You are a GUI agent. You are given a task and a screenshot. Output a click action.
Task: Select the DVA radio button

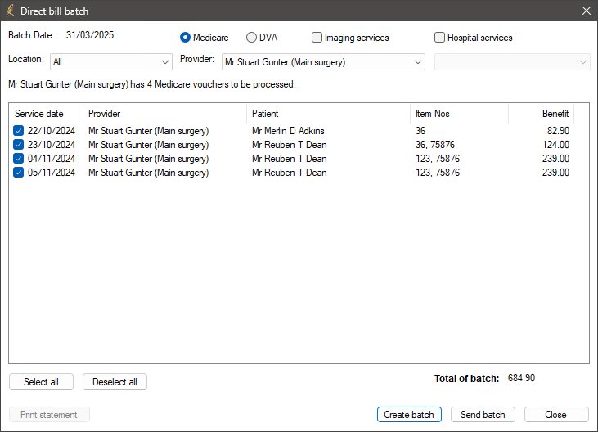[x=251, y=38]
